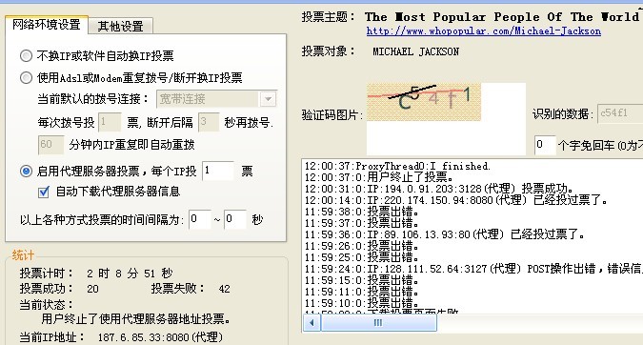
Task: Select log entry IP 194.0.91.203:3128 投票成功
Action: [438, 189]
